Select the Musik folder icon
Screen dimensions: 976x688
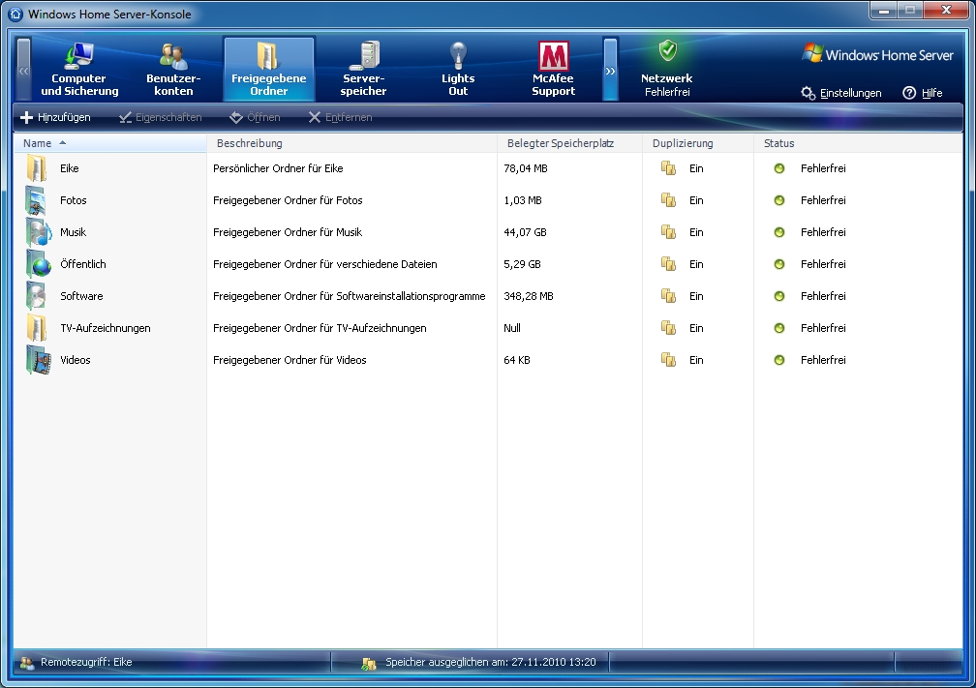coord(38,232)
